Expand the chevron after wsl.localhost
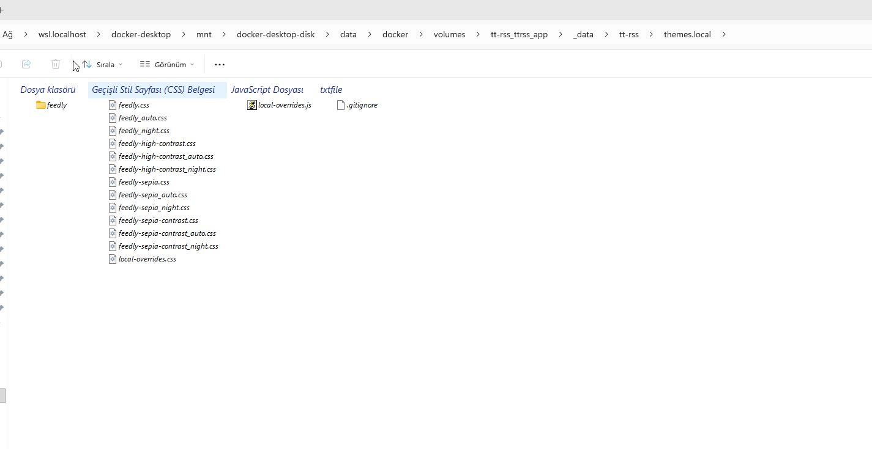The image size is (872, 449). (x=99, y=34)
